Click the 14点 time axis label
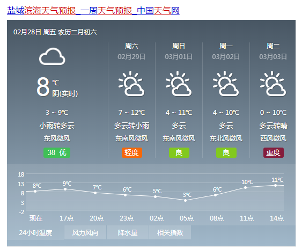Image resolution: width=302 pixels, height=249 pixels. click(x=277, y=218)
